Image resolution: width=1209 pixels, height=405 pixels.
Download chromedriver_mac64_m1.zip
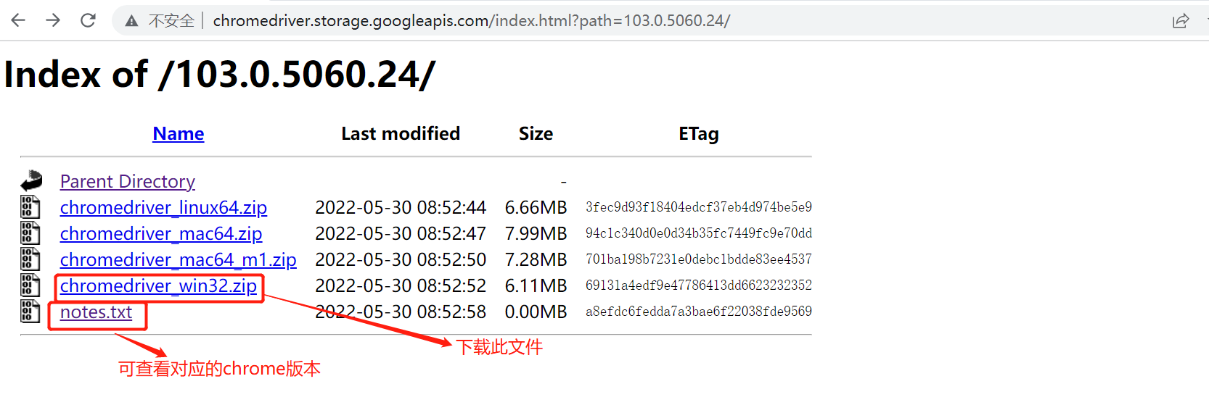pyautogui.click(x=178, y=260)
